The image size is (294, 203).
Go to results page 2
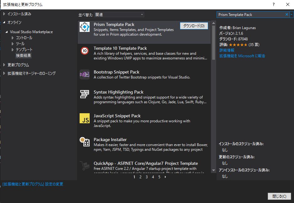140,177
